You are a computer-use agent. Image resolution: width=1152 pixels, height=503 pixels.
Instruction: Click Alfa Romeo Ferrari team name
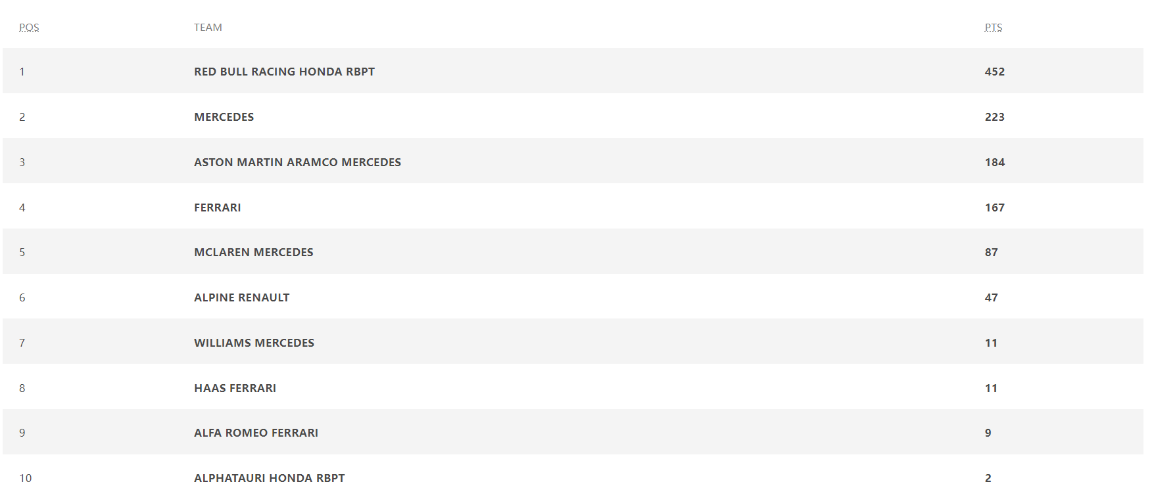[256, 433]
